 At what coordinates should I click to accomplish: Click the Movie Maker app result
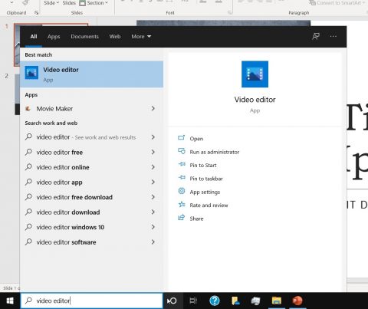[91, 109]
